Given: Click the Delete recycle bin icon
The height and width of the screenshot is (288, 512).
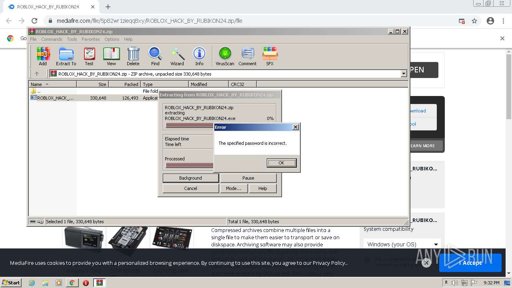Looking at the screenshot, I should (133, 56).
